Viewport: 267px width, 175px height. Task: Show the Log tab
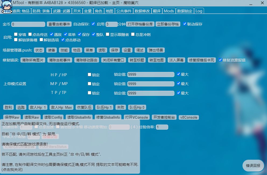199,11
